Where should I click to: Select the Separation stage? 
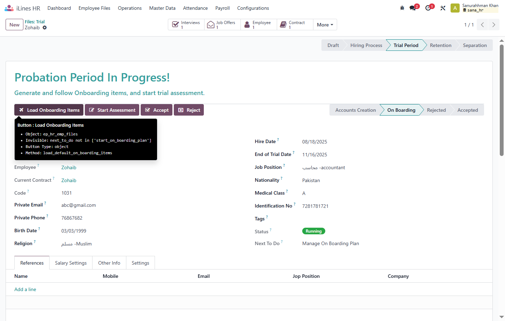click(475, 45)
